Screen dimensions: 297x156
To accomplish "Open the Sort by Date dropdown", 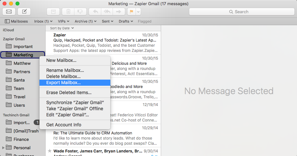I will point(62,28).
